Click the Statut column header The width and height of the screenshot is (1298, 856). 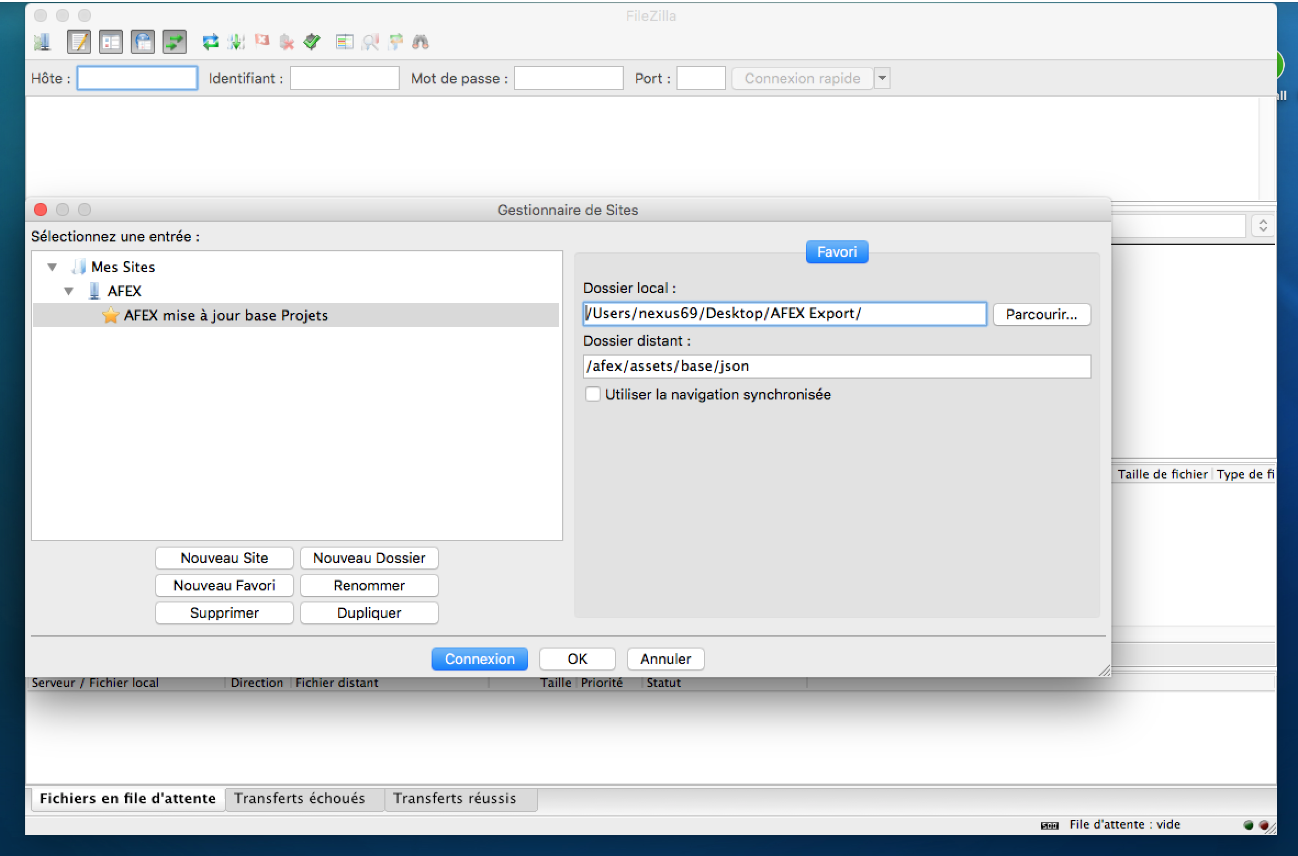click(x=725, y=683)
